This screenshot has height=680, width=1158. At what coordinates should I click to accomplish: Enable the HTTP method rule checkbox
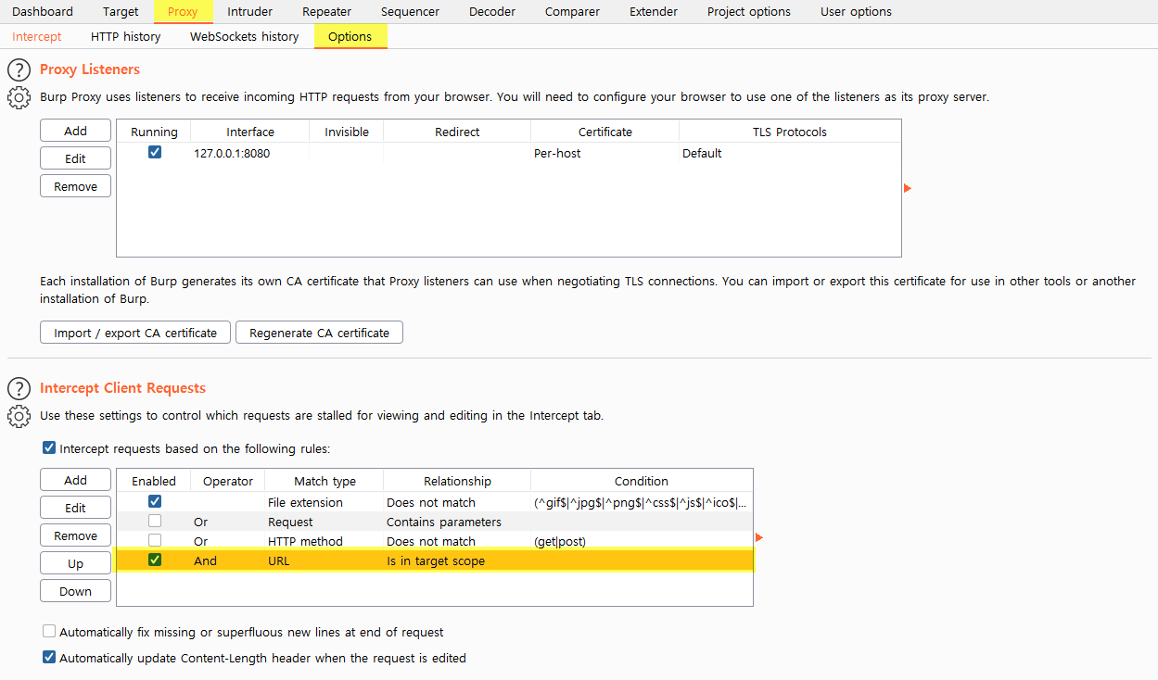point(155,540)
